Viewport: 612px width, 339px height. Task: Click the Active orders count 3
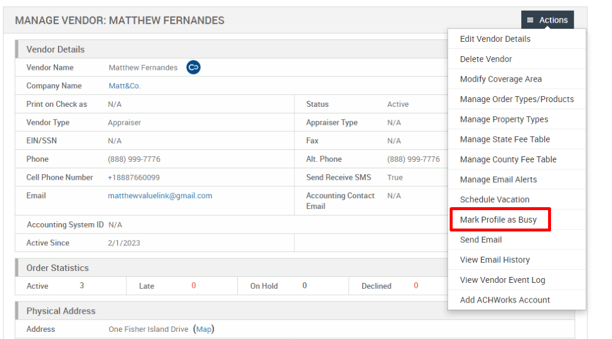(81, 285)
